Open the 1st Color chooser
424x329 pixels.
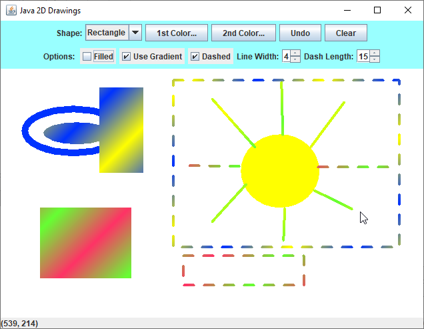click(x=177, y=33)
